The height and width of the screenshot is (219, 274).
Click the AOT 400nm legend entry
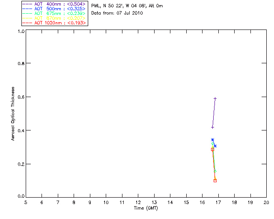point(54,4)
